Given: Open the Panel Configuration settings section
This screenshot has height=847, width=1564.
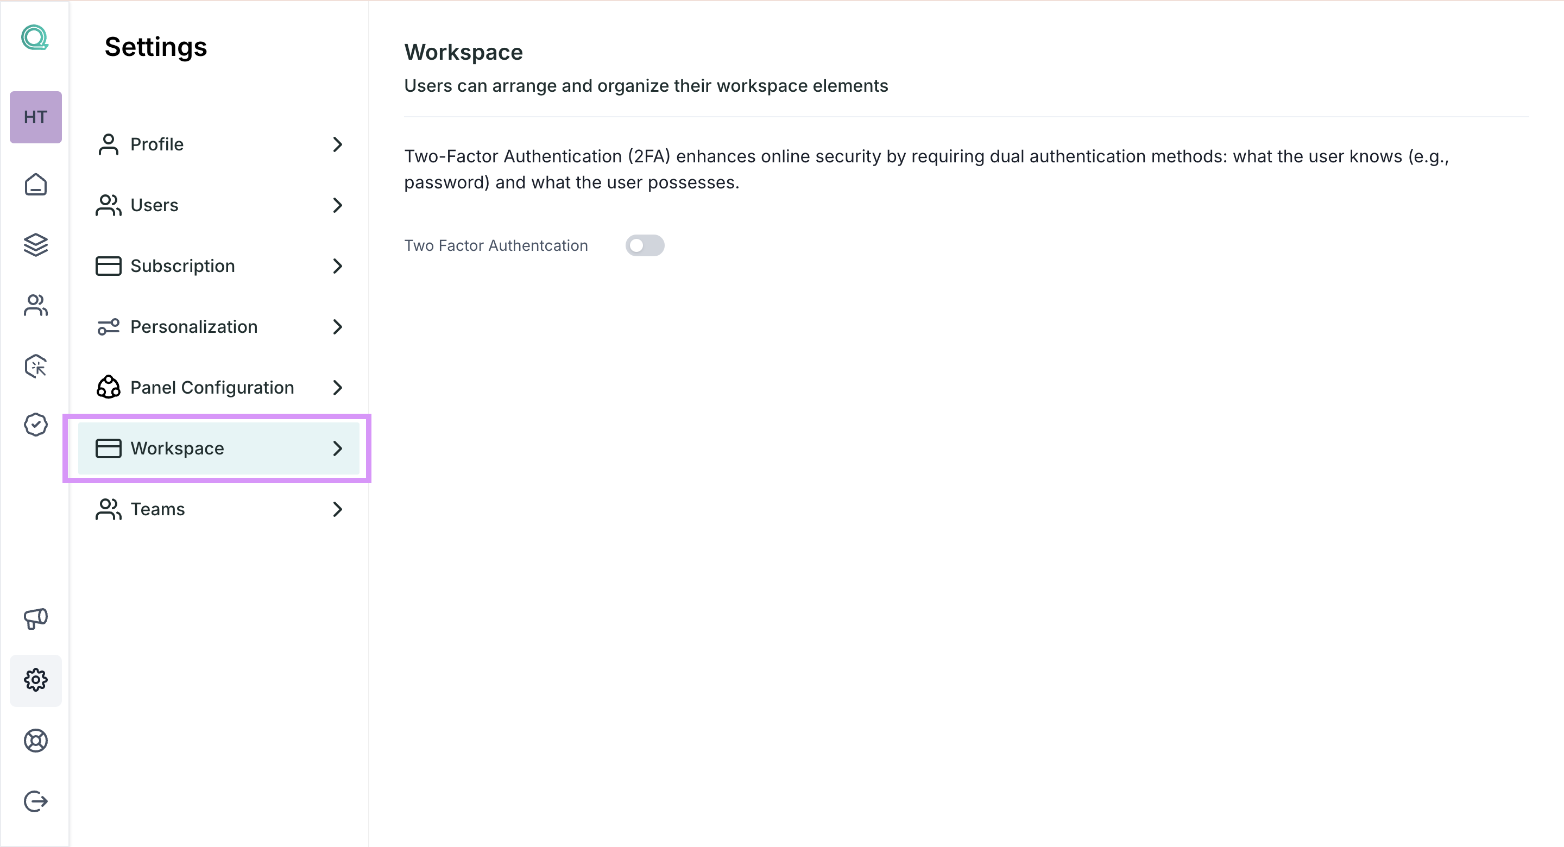Looking at the screenshot, I should coord(218,387).
